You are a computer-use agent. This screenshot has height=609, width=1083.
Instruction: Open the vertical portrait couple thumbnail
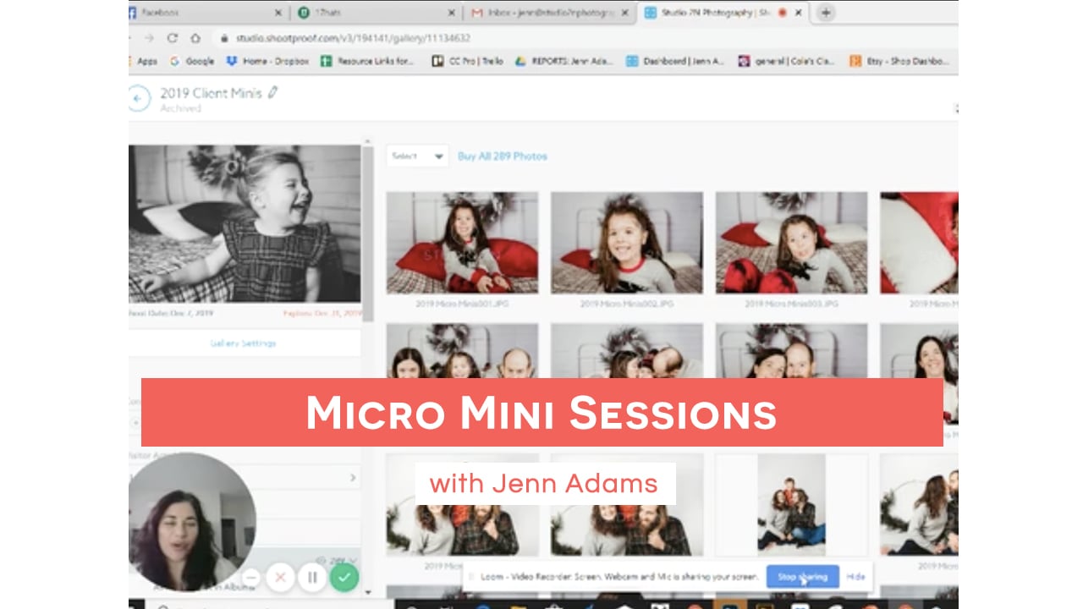(791, 505)
